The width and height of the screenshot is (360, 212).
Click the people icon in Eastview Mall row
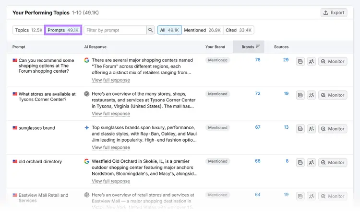(312, 196)
